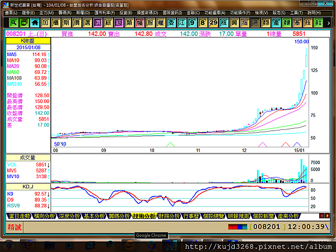Click the cyan 核 toolbar button
336x252 pixels.
click(223, 22)
